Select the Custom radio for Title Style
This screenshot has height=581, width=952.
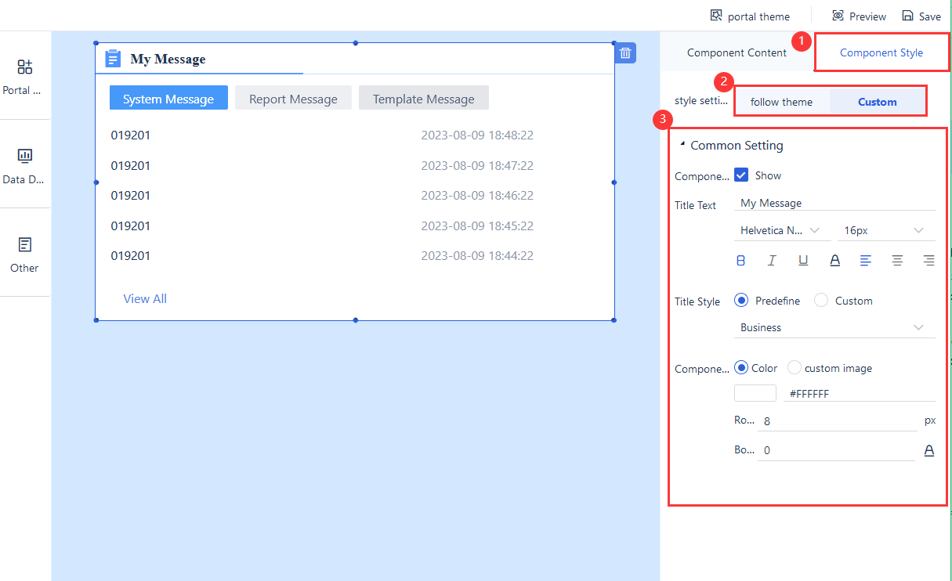point(820,300)
